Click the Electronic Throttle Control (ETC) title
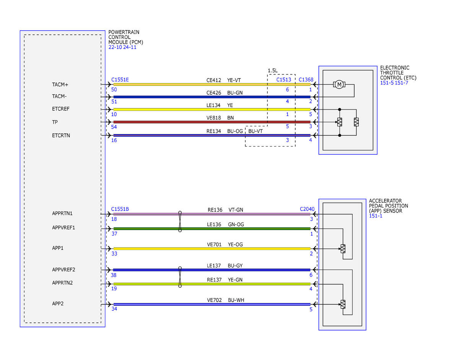This screenshot has width=459, height=355. pos(398,73)
